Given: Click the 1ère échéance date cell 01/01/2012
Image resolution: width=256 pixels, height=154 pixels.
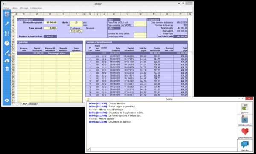Looking at the screenshot, I should [x=76, y=31].
